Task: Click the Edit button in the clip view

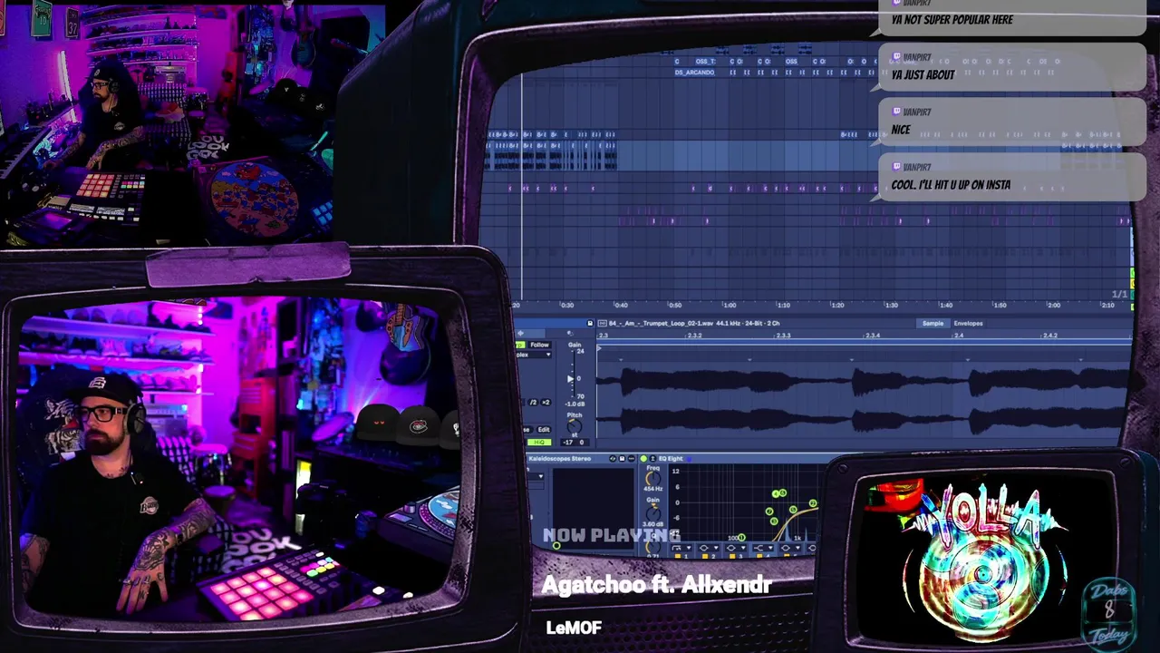Action: pyautogui.click(x=544, y=429)
